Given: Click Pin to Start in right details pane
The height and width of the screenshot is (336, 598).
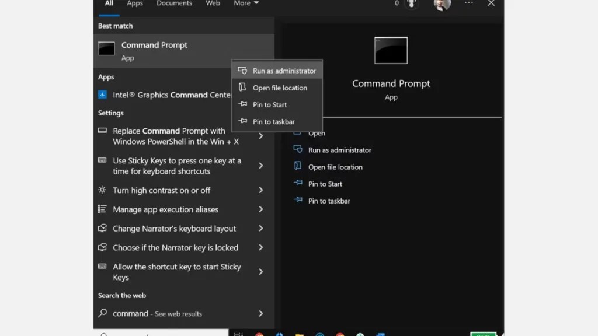Looking at the screenshot, I should pos(325,184).
